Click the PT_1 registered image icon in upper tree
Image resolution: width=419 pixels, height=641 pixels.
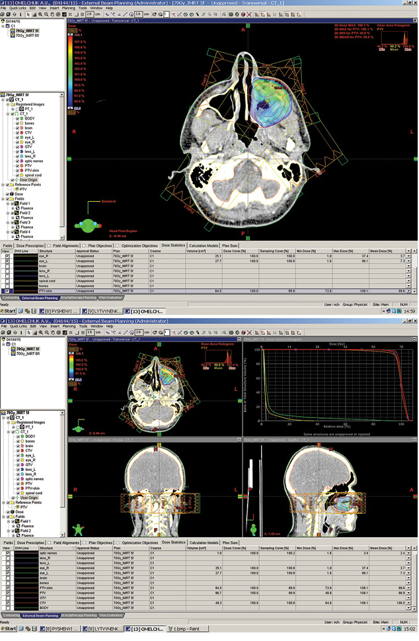22,109
